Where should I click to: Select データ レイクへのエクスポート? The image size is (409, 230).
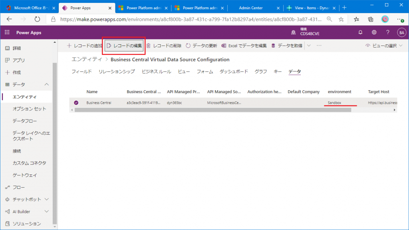coord(31,136)
